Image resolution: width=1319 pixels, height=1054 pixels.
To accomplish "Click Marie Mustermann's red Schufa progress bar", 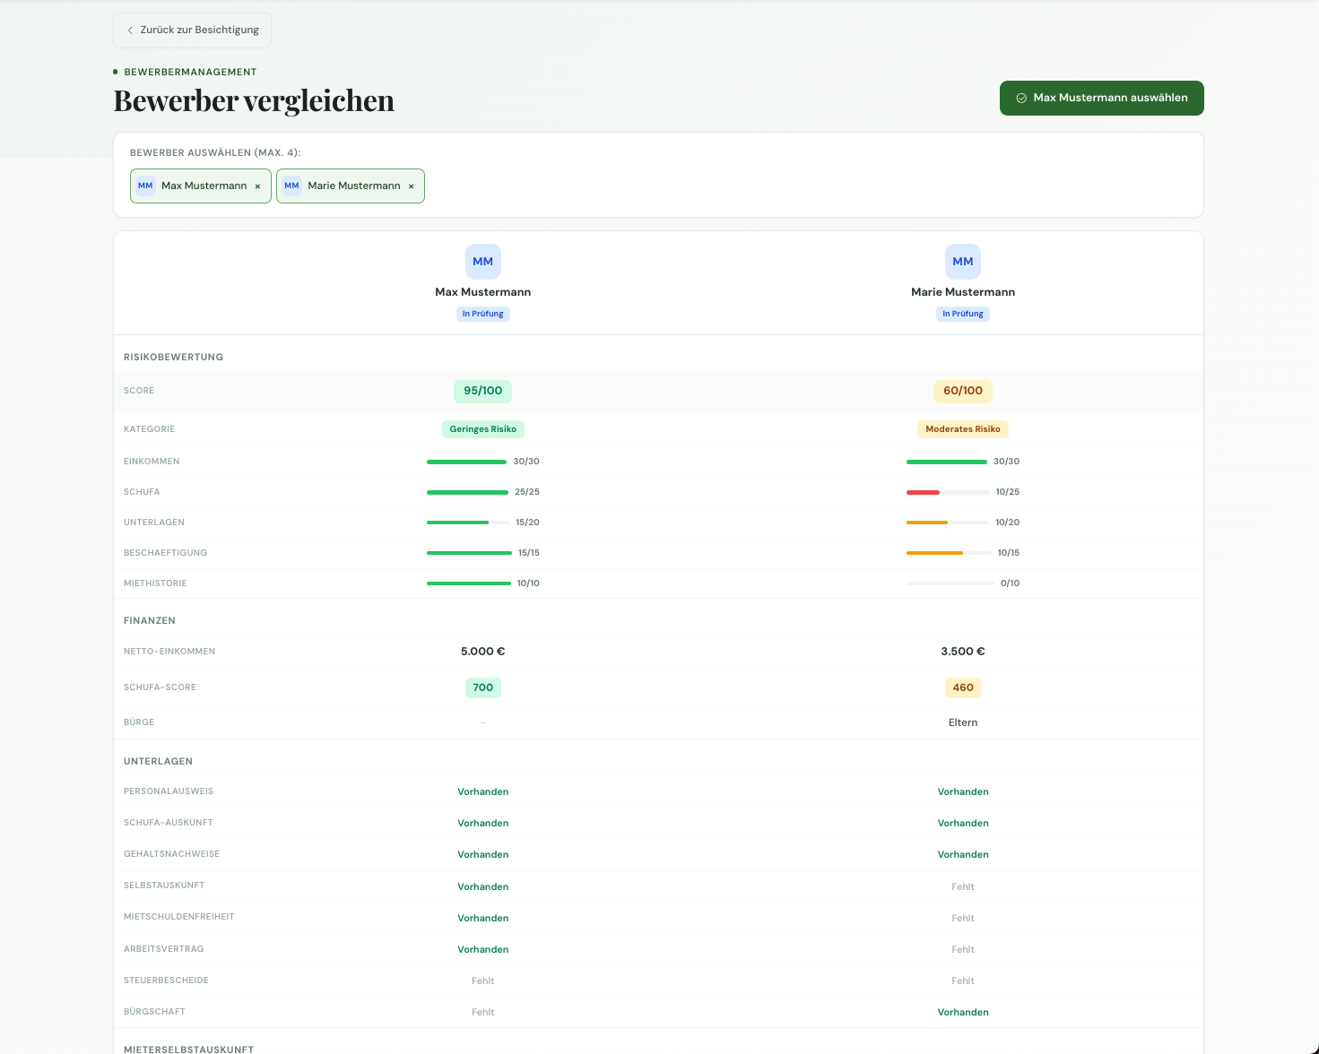I will pos(923,492).
